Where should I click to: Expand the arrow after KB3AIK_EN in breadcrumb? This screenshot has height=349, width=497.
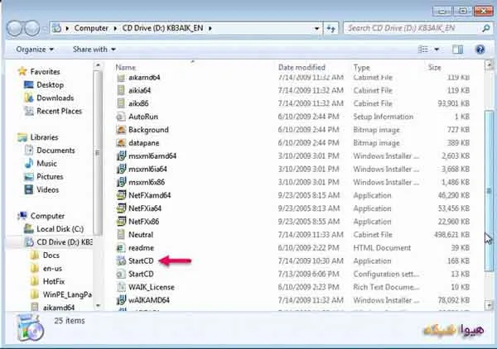click(x=210, y=28)
